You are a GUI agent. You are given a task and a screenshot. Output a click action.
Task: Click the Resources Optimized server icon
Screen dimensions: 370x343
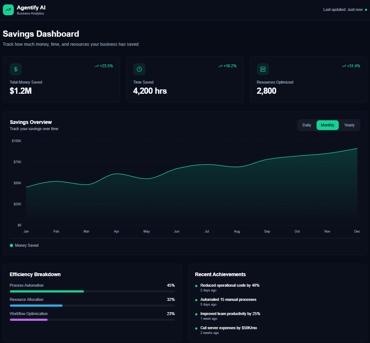coord(263,69)
